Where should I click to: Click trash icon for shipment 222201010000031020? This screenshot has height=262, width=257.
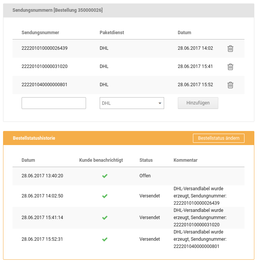(x=230, y=67)
